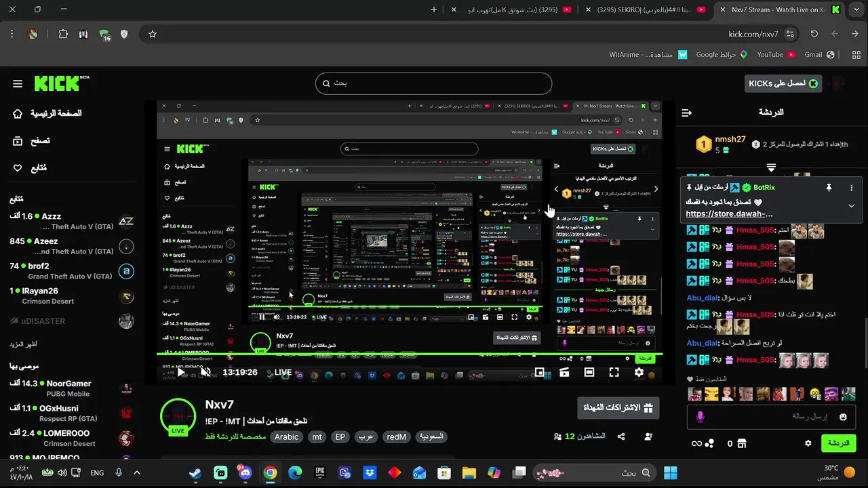Select the EP tag
The width and height of the screenshot is (868, 488).
click(x=340, y=437)
